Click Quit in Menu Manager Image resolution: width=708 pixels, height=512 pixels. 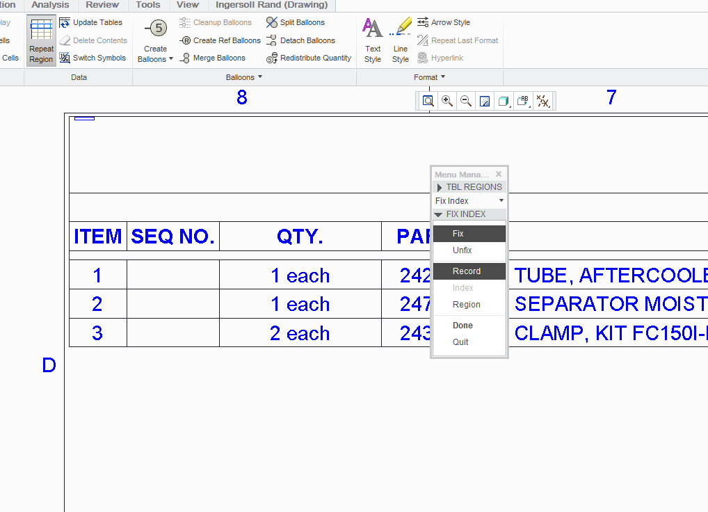(x=469, y=342)
